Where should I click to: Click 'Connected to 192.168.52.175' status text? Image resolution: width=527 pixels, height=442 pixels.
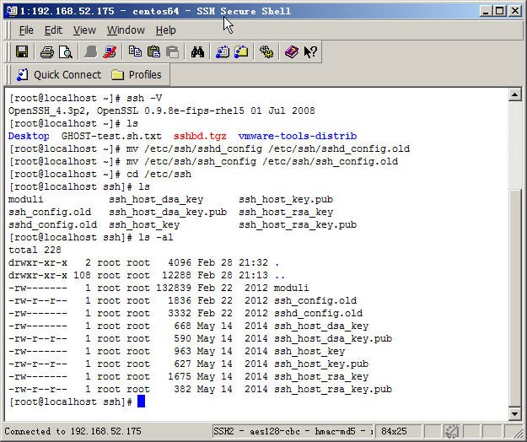(x=73, y=431)
